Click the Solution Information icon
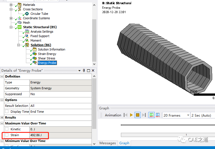This screenshot has height=149, width=215. (35, 49)
